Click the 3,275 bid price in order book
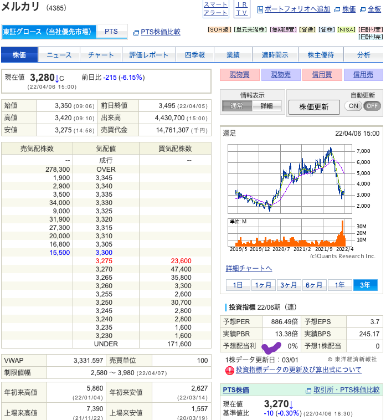This screenshot has width=386, height=420. click(x=104, y=261)
